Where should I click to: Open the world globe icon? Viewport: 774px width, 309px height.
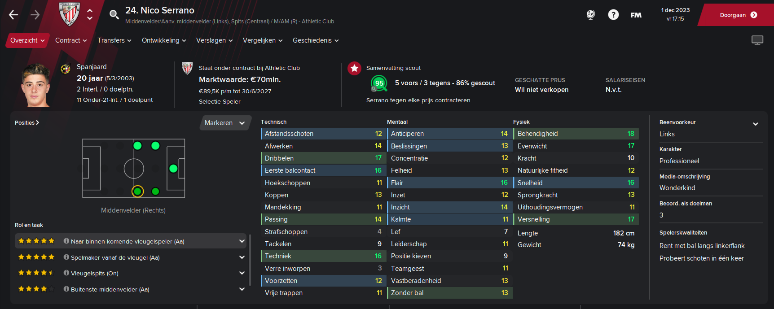click(x=591, y=15)
